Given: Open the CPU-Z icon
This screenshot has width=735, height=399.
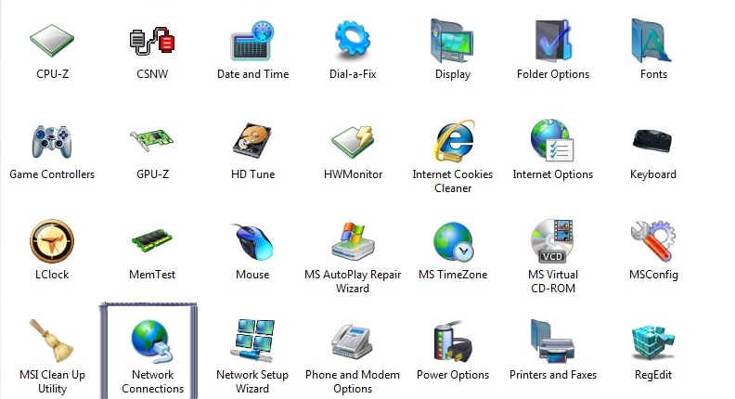Looking at the screenshot, I should (51, 42).
